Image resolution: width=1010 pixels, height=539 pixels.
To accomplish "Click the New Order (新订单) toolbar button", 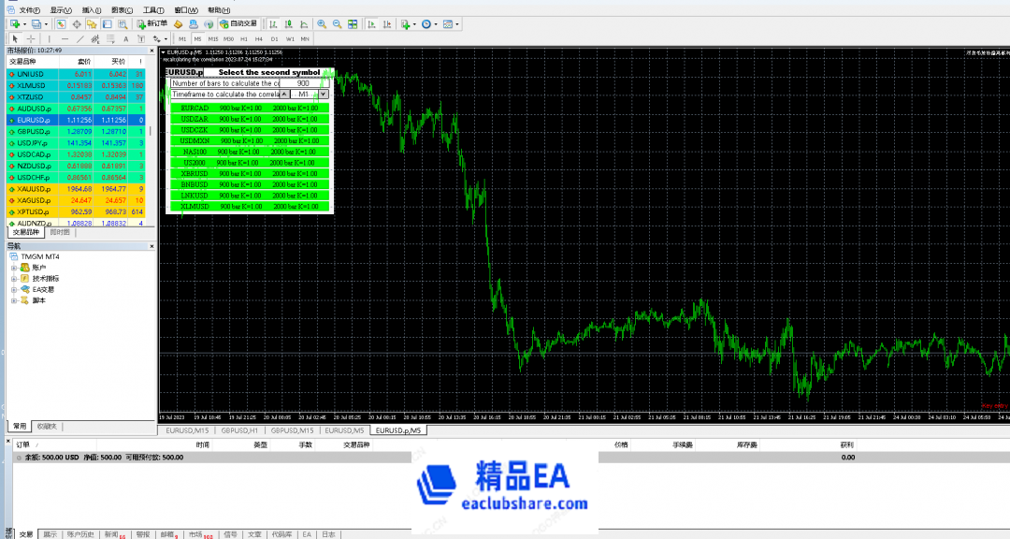I will 151,23.
